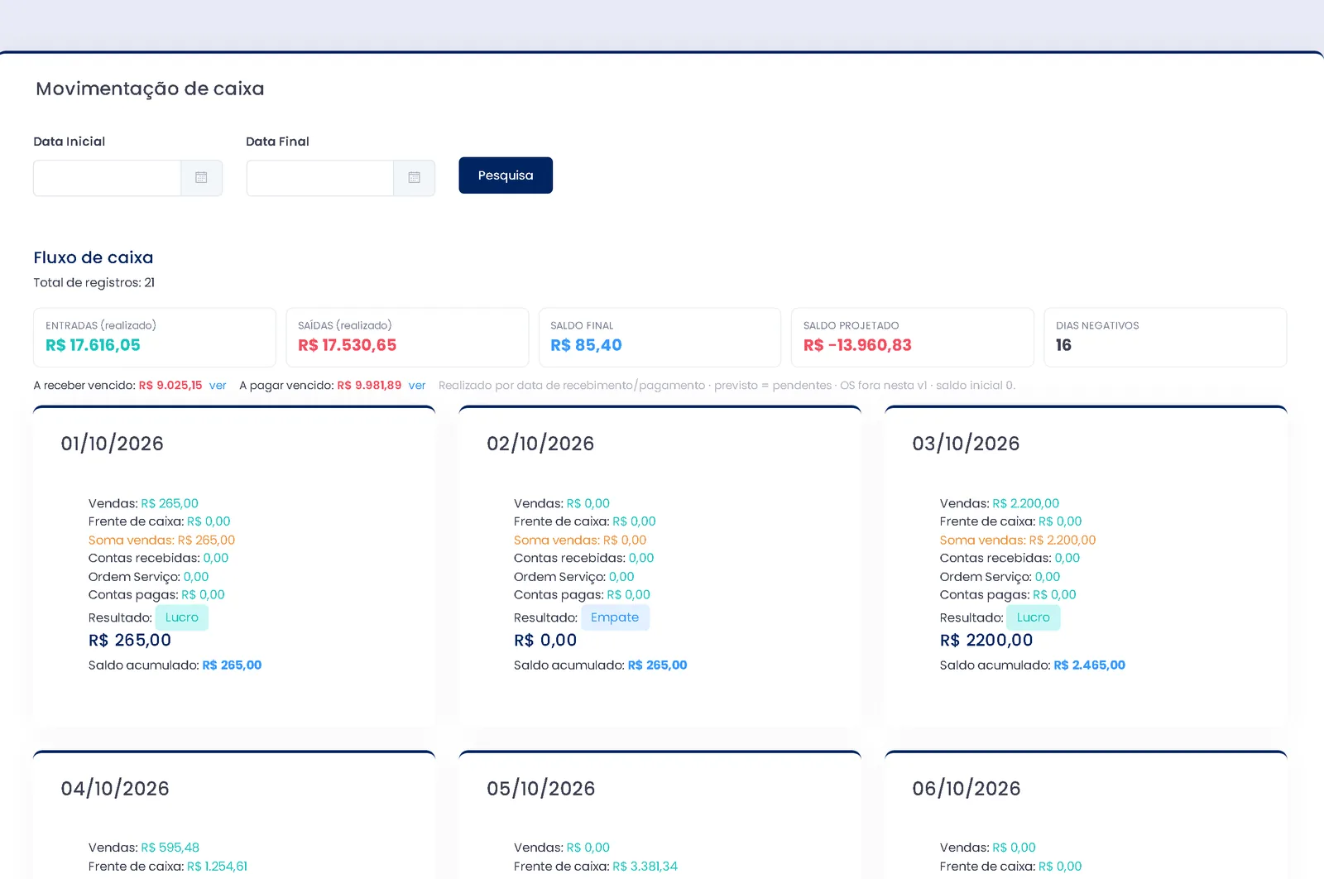This screenshot has width=1324, height=879.
Task: Click the 05/10/2026 card date heading
Action: [541, 789]
